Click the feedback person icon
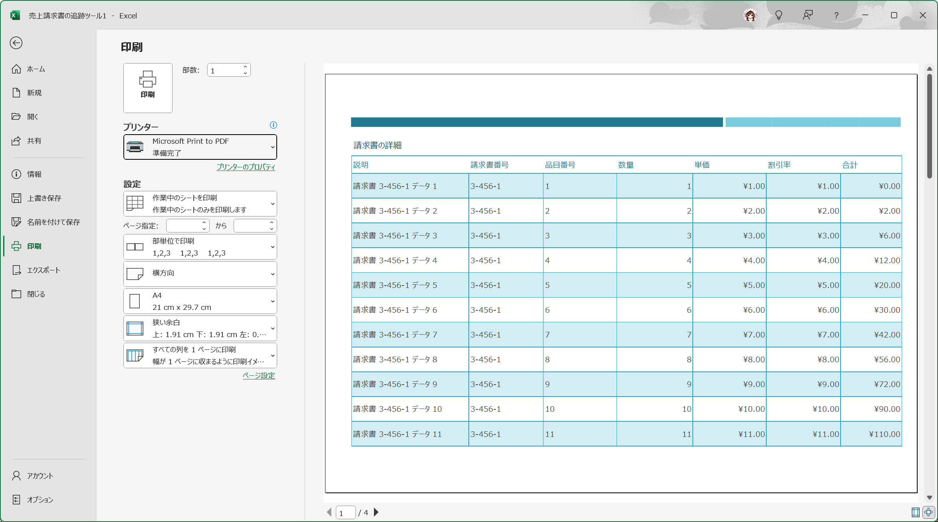The image size is (938, 522). click(x=807, y=16)
